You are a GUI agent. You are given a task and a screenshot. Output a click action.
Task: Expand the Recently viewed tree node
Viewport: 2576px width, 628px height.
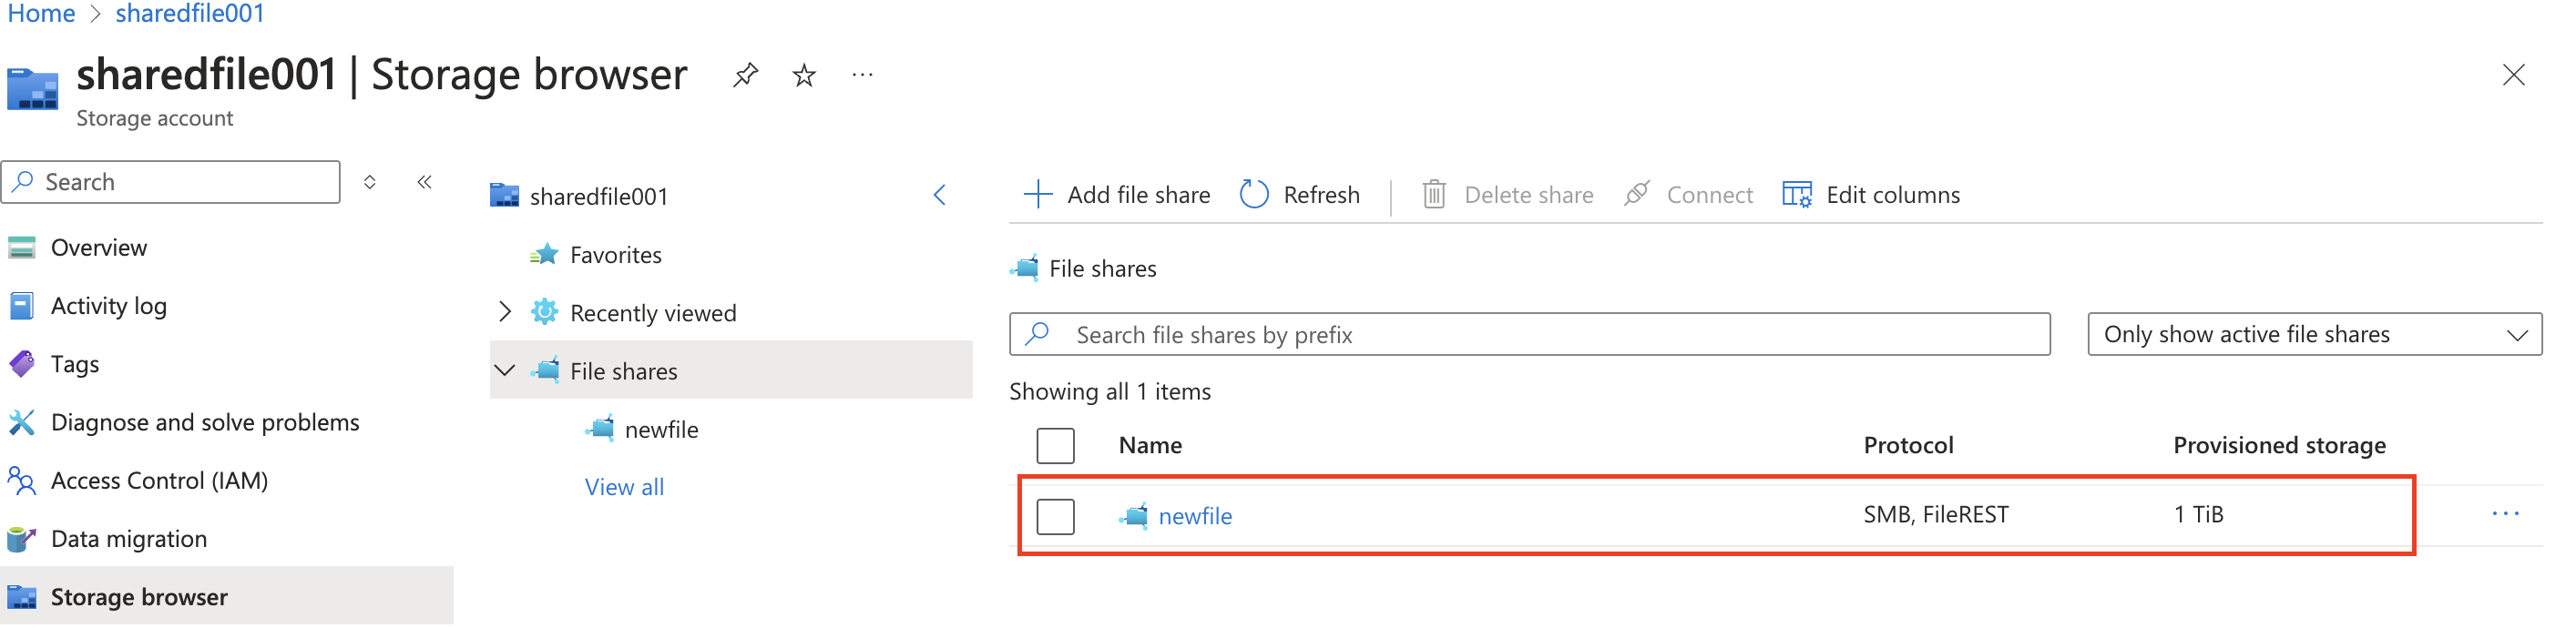(505, 312)
